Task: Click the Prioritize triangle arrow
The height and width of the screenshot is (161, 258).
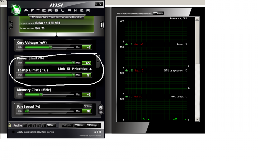Action: 91,69
